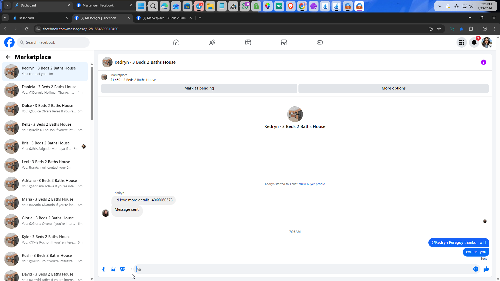
Task: Open the Facebook apps grid menu
Action: 462,42
